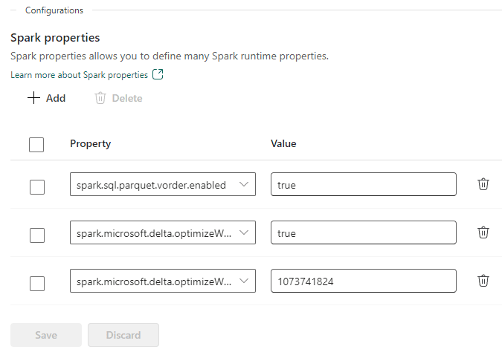The width and height of the screenshot is (502, 355).
Task: Click the plus icon to add a property
Action: tap(33, 98)
